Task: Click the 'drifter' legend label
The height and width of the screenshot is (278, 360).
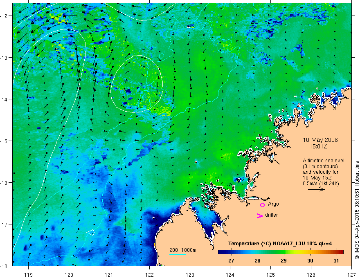Action: 271,215
